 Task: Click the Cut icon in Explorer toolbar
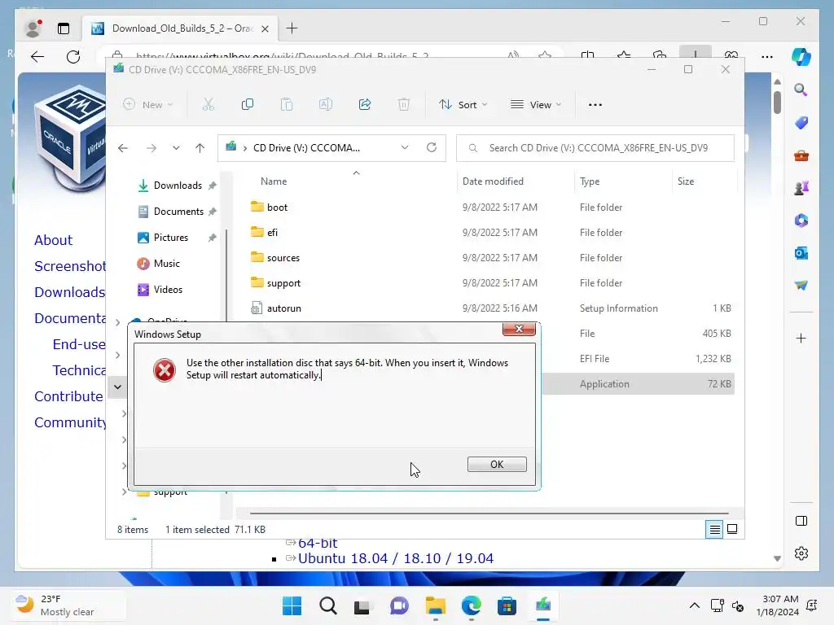[x=208, y=105]
